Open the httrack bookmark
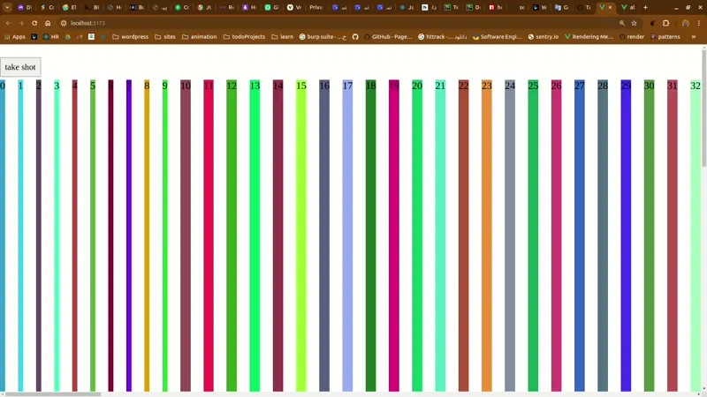 tap(443, 37)
